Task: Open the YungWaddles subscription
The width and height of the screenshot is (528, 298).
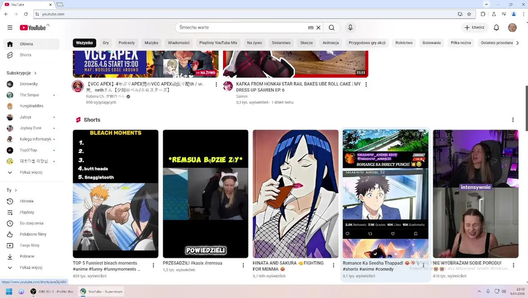Action: (x=31, y=106)
